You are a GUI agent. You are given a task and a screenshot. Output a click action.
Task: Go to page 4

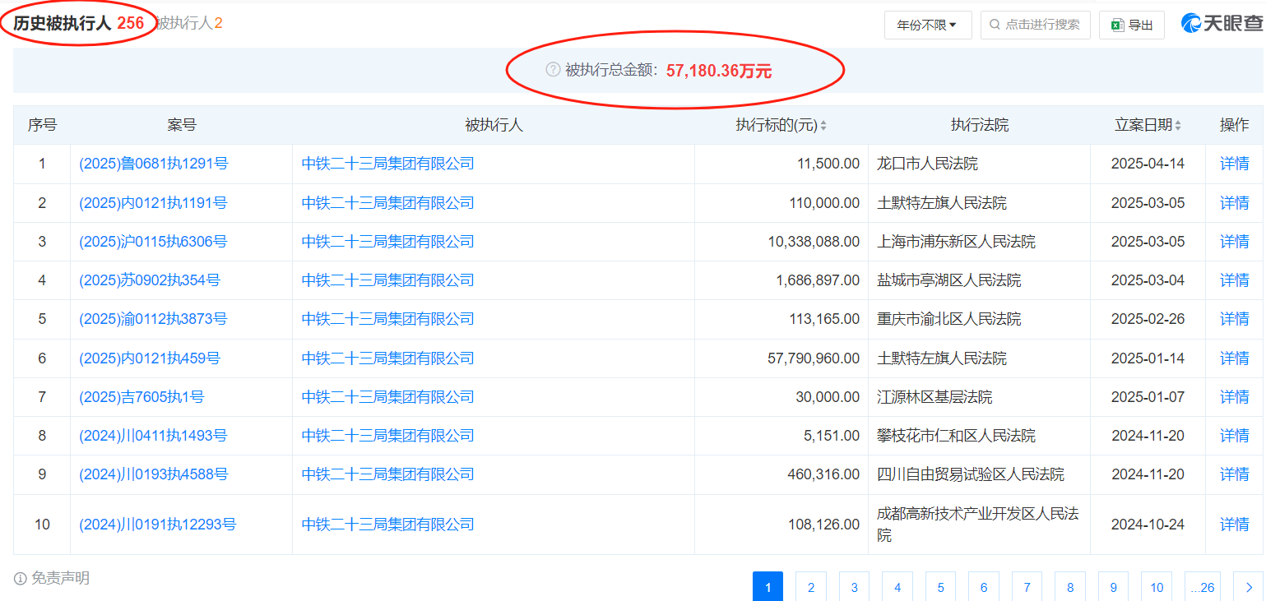coord(897,587)
